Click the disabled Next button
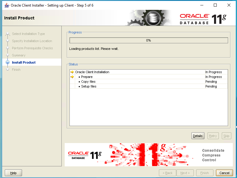Screen dimensions: 237x178 point(185,173)
